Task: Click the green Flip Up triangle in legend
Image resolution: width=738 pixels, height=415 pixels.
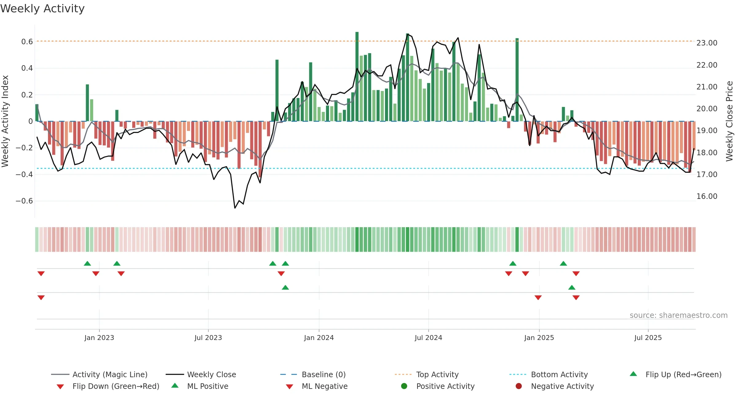Action: pos(633,374)
